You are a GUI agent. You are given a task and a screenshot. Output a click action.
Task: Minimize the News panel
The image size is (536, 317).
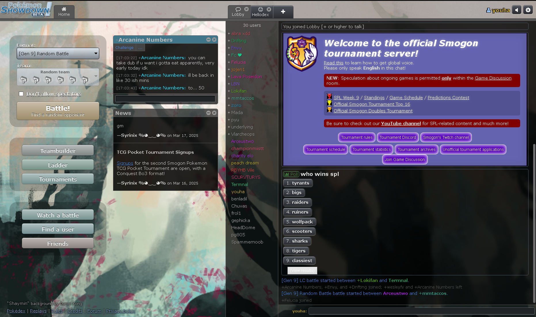pos(208,113)
